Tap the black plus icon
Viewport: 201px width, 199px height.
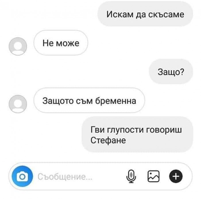(176, 176)
